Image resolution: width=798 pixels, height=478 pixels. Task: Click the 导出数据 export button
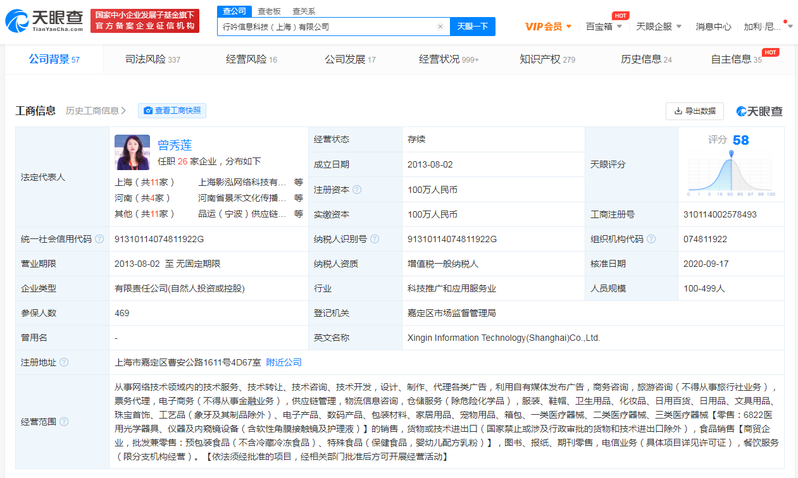[694, 111]
